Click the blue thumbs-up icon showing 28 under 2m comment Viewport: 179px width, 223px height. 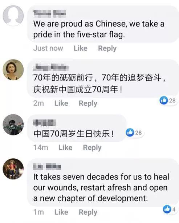pyautogui.click(x=164, y=100)
